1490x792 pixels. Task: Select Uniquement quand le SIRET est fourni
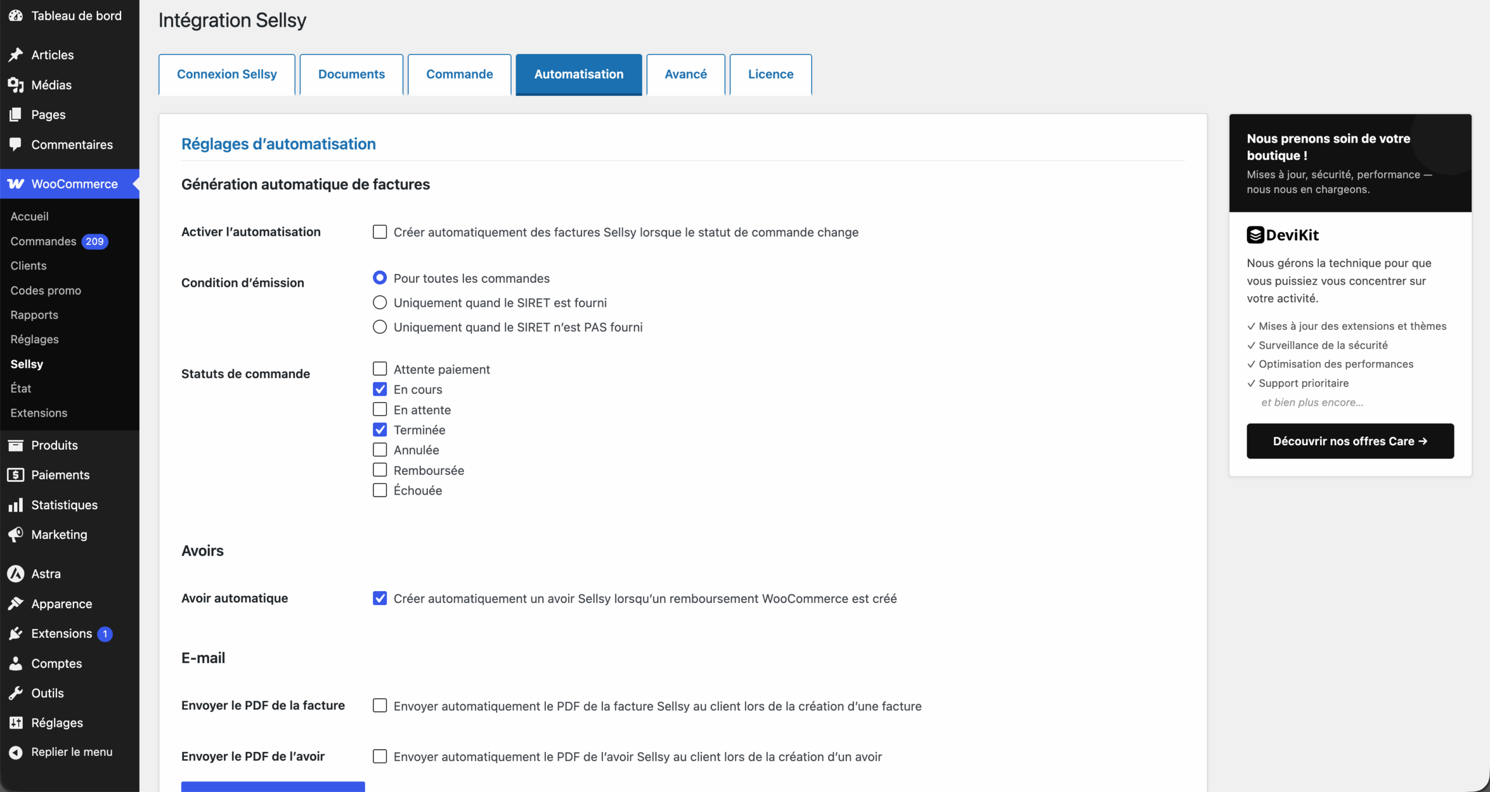point(379,302)
